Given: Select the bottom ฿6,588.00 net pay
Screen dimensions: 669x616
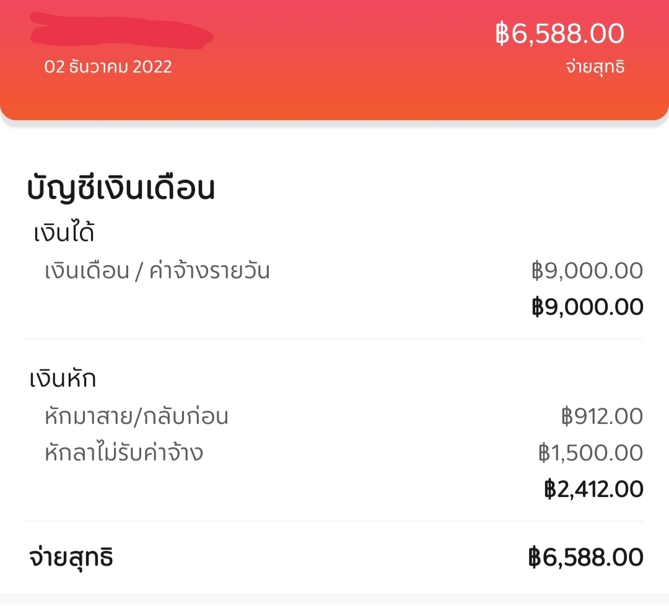Looking at the screenshot, I should tap(585, 557).
